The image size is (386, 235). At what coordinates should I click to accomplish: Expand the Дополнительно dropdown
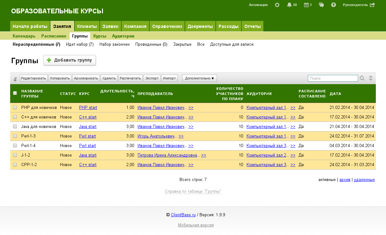200,78
